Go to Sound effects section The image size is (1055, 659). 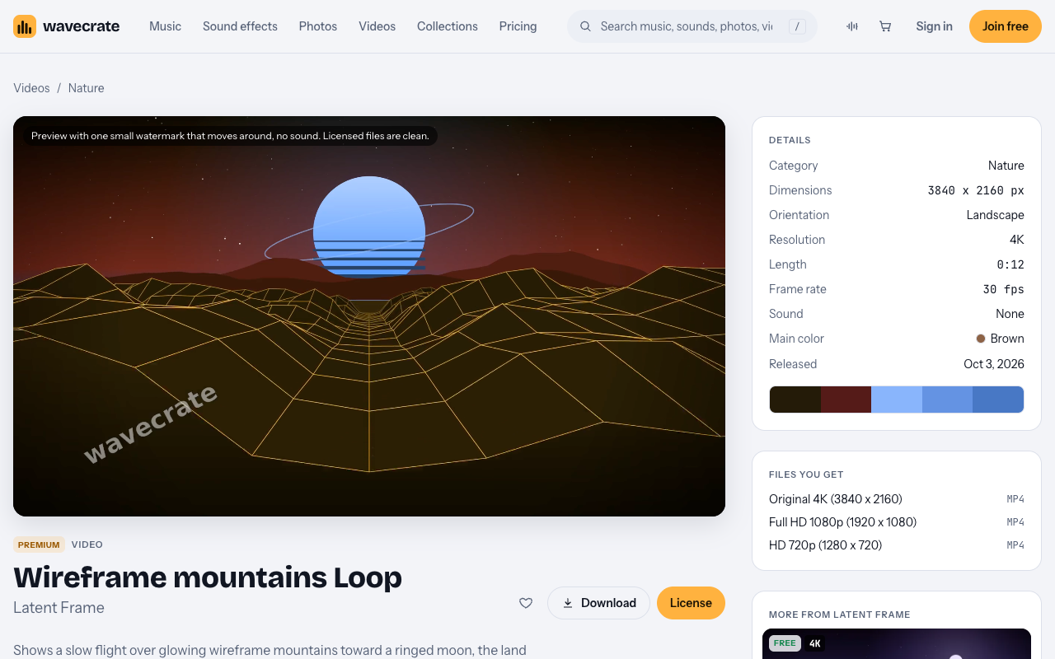pos(240,26)
